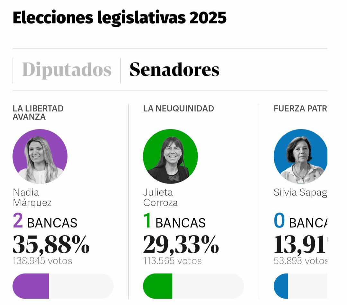Click the green progress bar for La Neuquinidad
Image resolution: width=347 pixels, height=305 pixels.
click(194, 285)
